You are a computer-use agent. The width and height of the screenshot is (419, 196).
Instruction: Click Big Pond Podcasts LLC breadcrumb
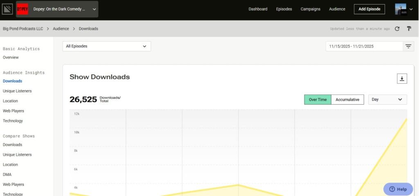tap(23, 29)
